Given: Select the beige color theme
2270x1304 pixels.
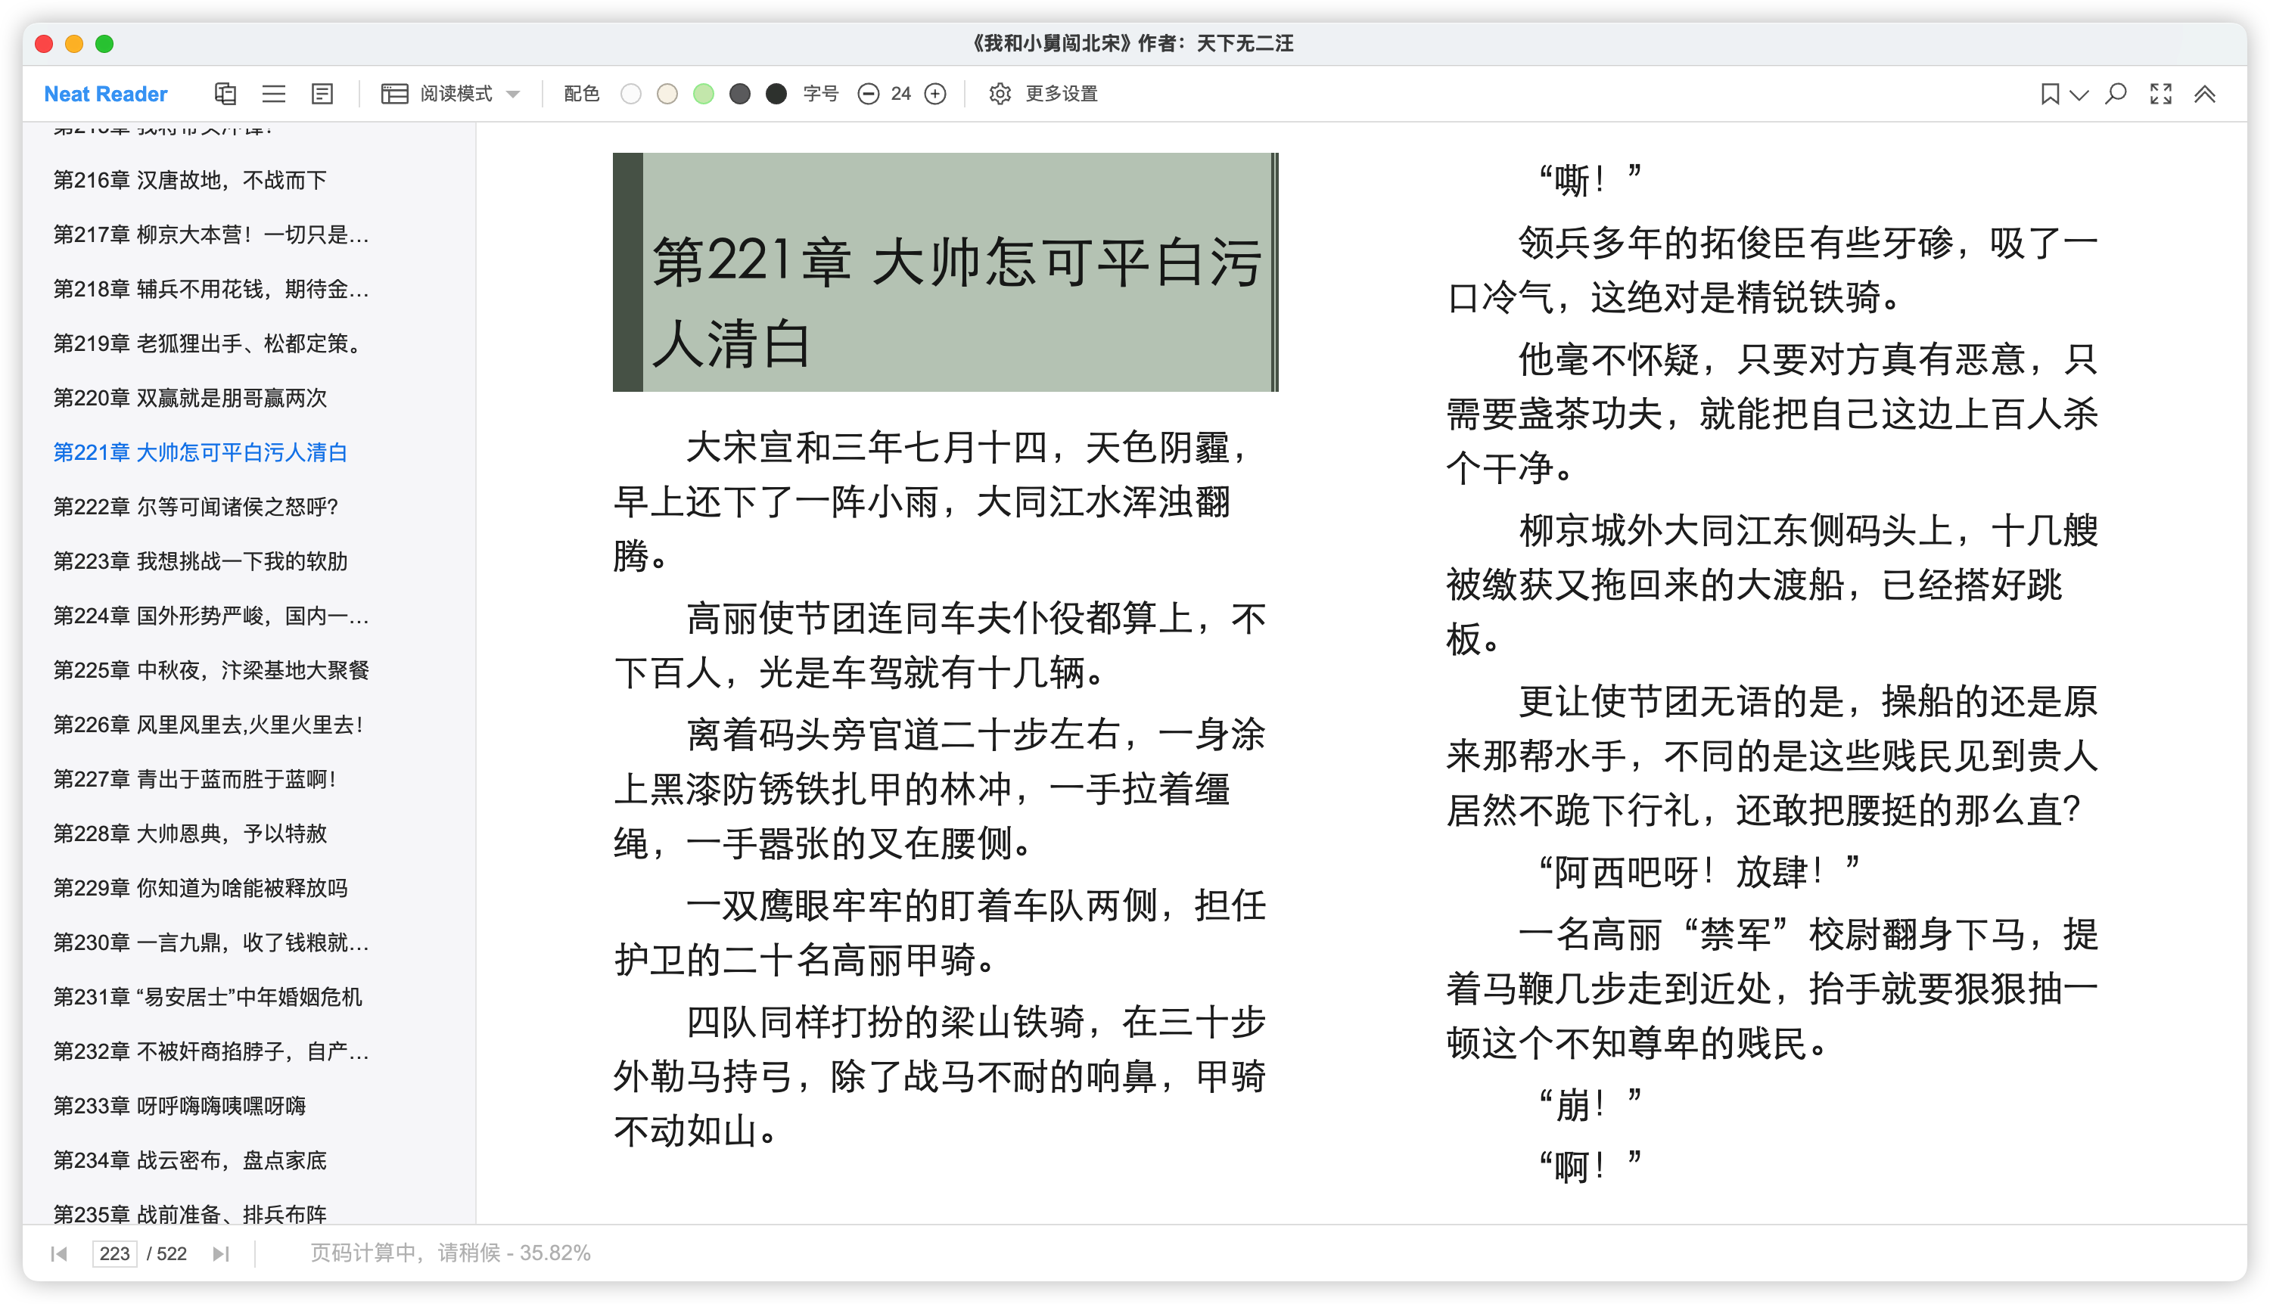Looking at the screenshot, I should [667, 94].
